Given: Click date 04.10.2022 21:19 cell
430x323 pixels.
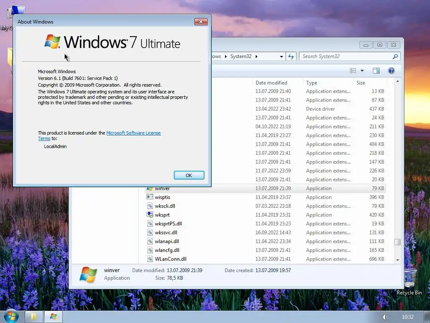Looking at the screenshot, I should coord(273,126).
